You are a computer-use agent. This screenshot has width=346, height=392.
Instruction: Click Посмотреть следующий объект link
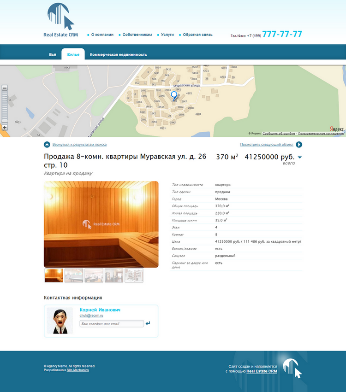coord(267,145)
